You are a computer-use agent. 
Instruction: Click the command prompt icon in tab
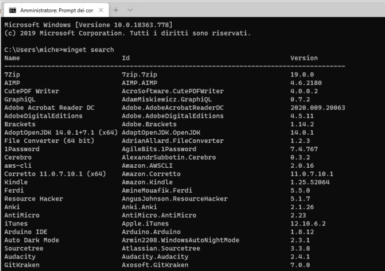(12, 10)
